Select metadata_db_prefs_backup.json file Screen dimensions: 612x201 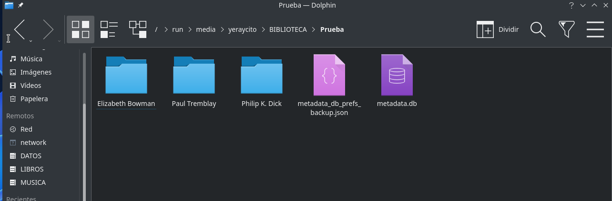(x=329, y=80)
